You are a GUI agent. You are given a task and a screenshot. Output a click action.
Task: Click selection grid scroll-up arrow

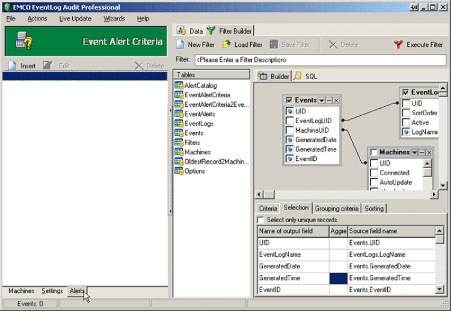[440, 231]
